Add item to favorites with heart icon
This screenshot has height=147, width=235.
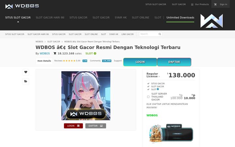coord(26,72)
